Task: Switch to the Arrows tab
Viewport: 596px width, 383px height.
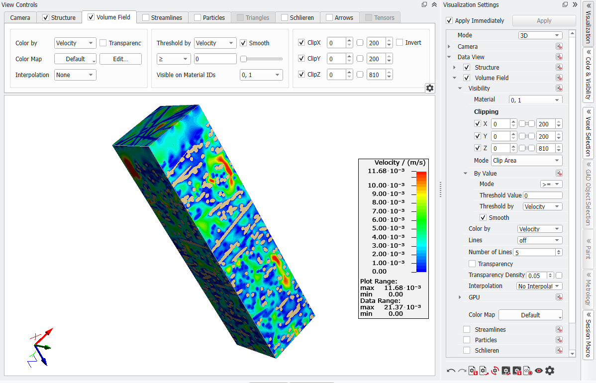Action: pos(340,17)
